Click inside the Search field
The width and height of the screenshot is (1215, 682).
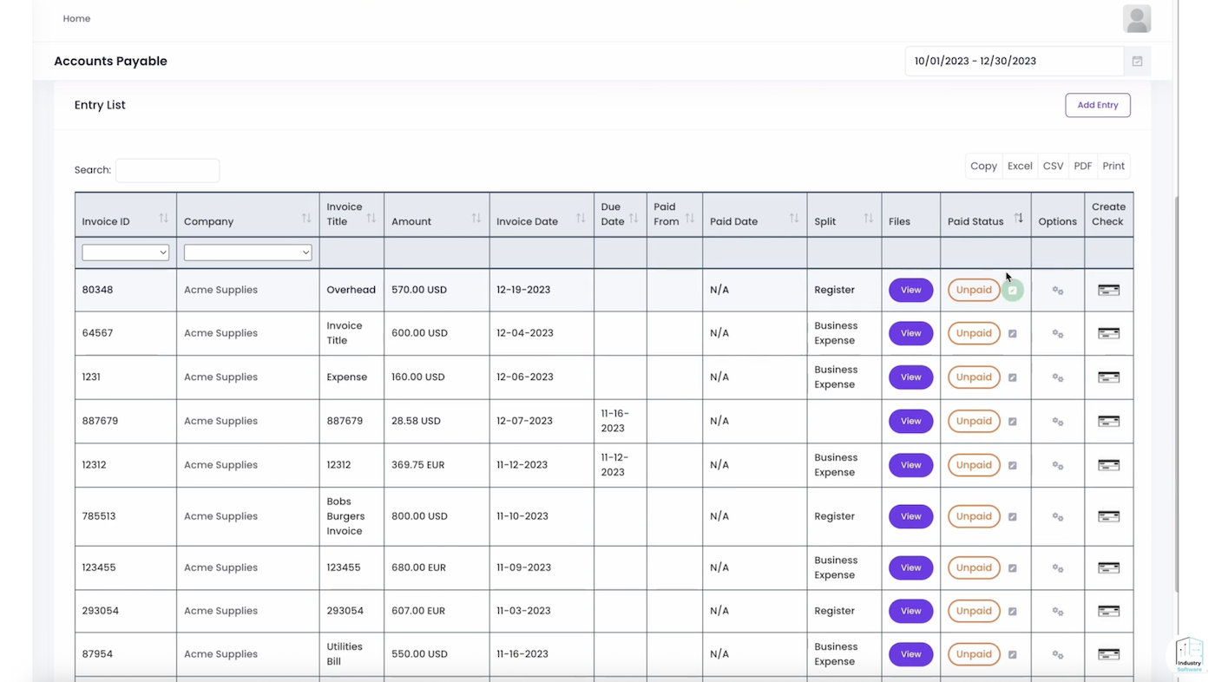(x=167, y=170)
